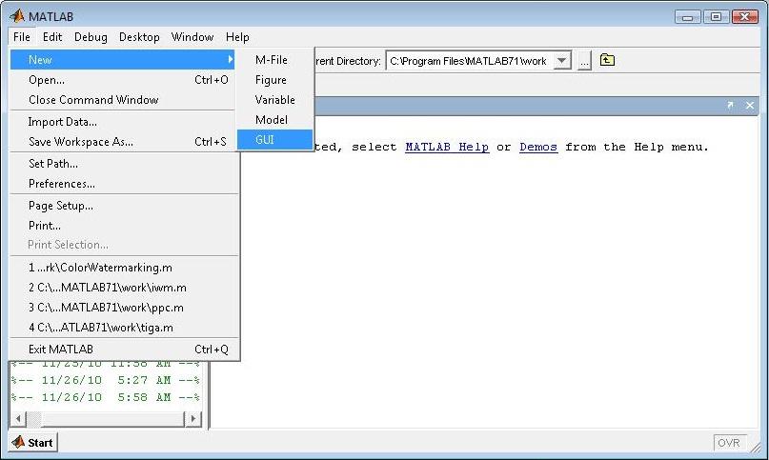Create a new Model from the submenu
This screenshot has height=460, width=769.
274,120
